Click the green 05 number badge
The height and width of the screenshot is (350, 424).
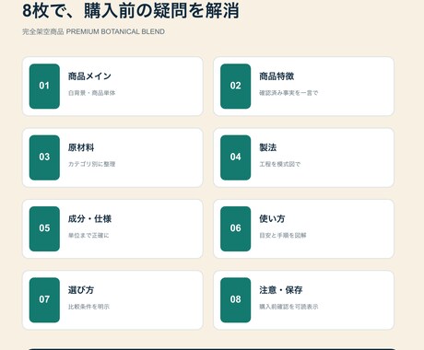point(44,228)
